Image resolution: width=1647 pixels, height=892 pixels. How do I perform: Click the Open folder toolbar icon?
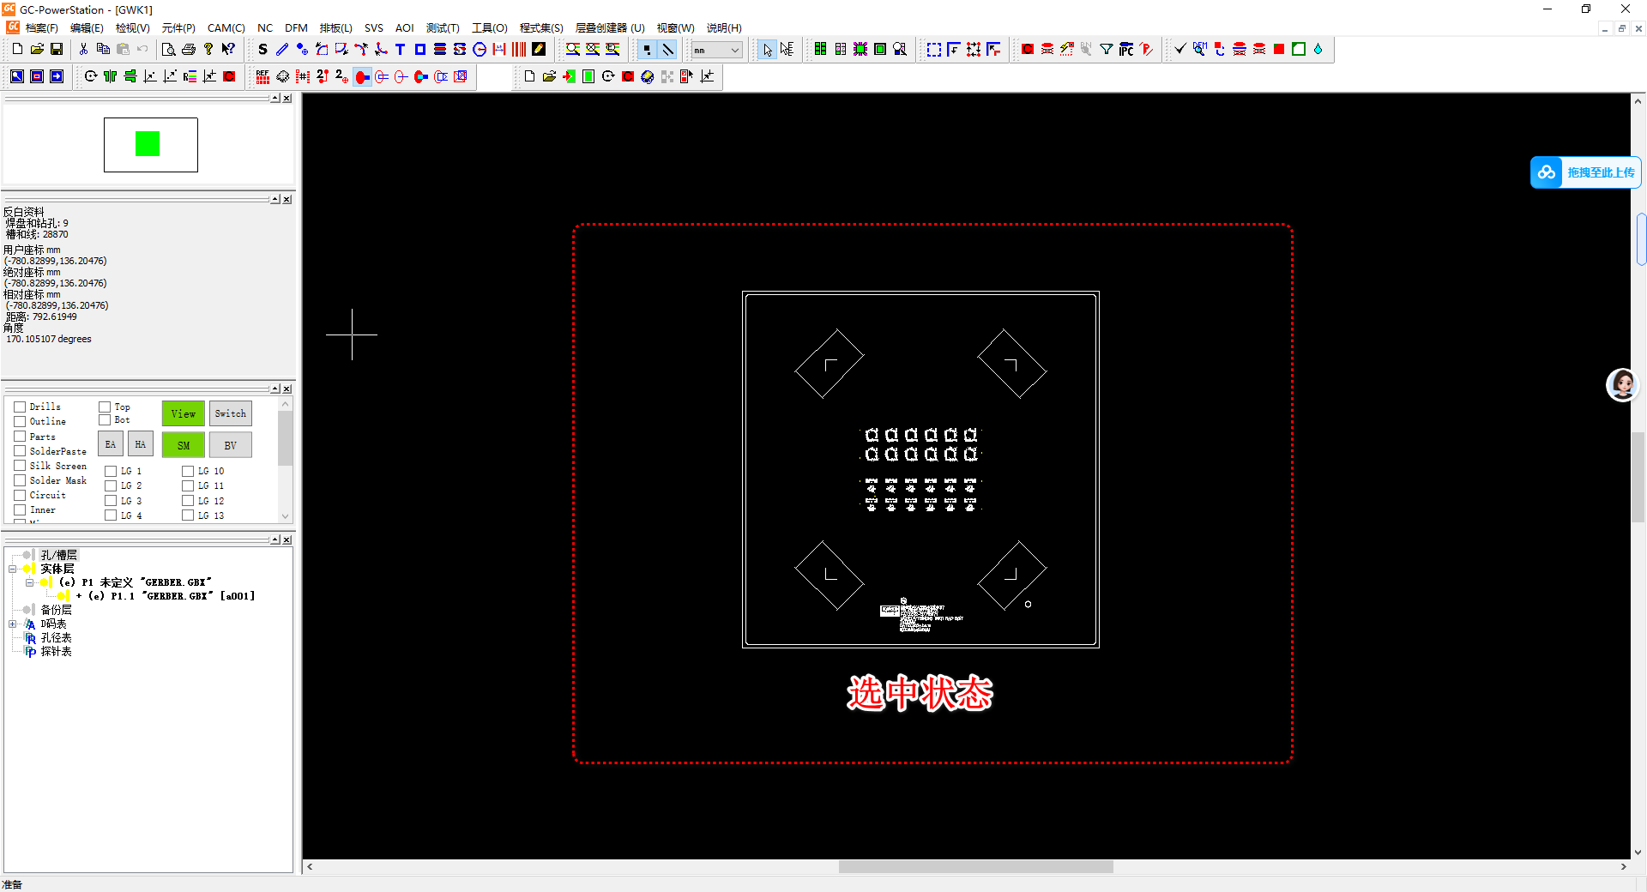pyautogui.click(x=37, y=50)
